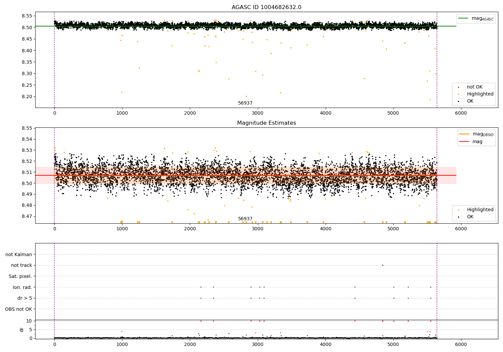This screenshot has height=352, width=503.
Task: Click the '6000' x-tick under the top plot
Action: [461, 113]
